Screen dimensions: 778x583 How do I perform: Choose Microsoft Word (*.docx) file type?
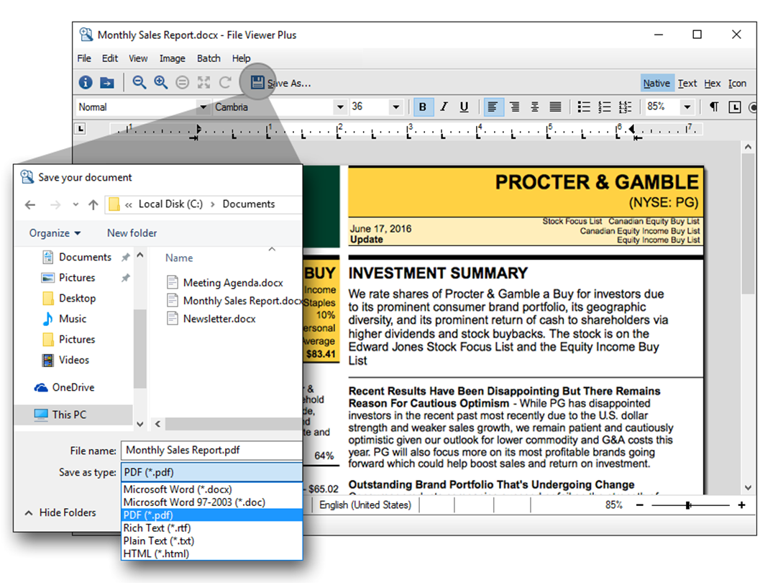(212, 489)
